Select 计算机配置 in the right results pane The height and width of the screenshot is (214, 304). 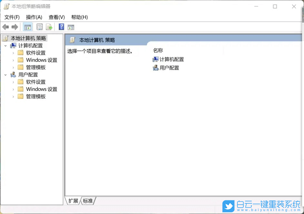point(171,59)
